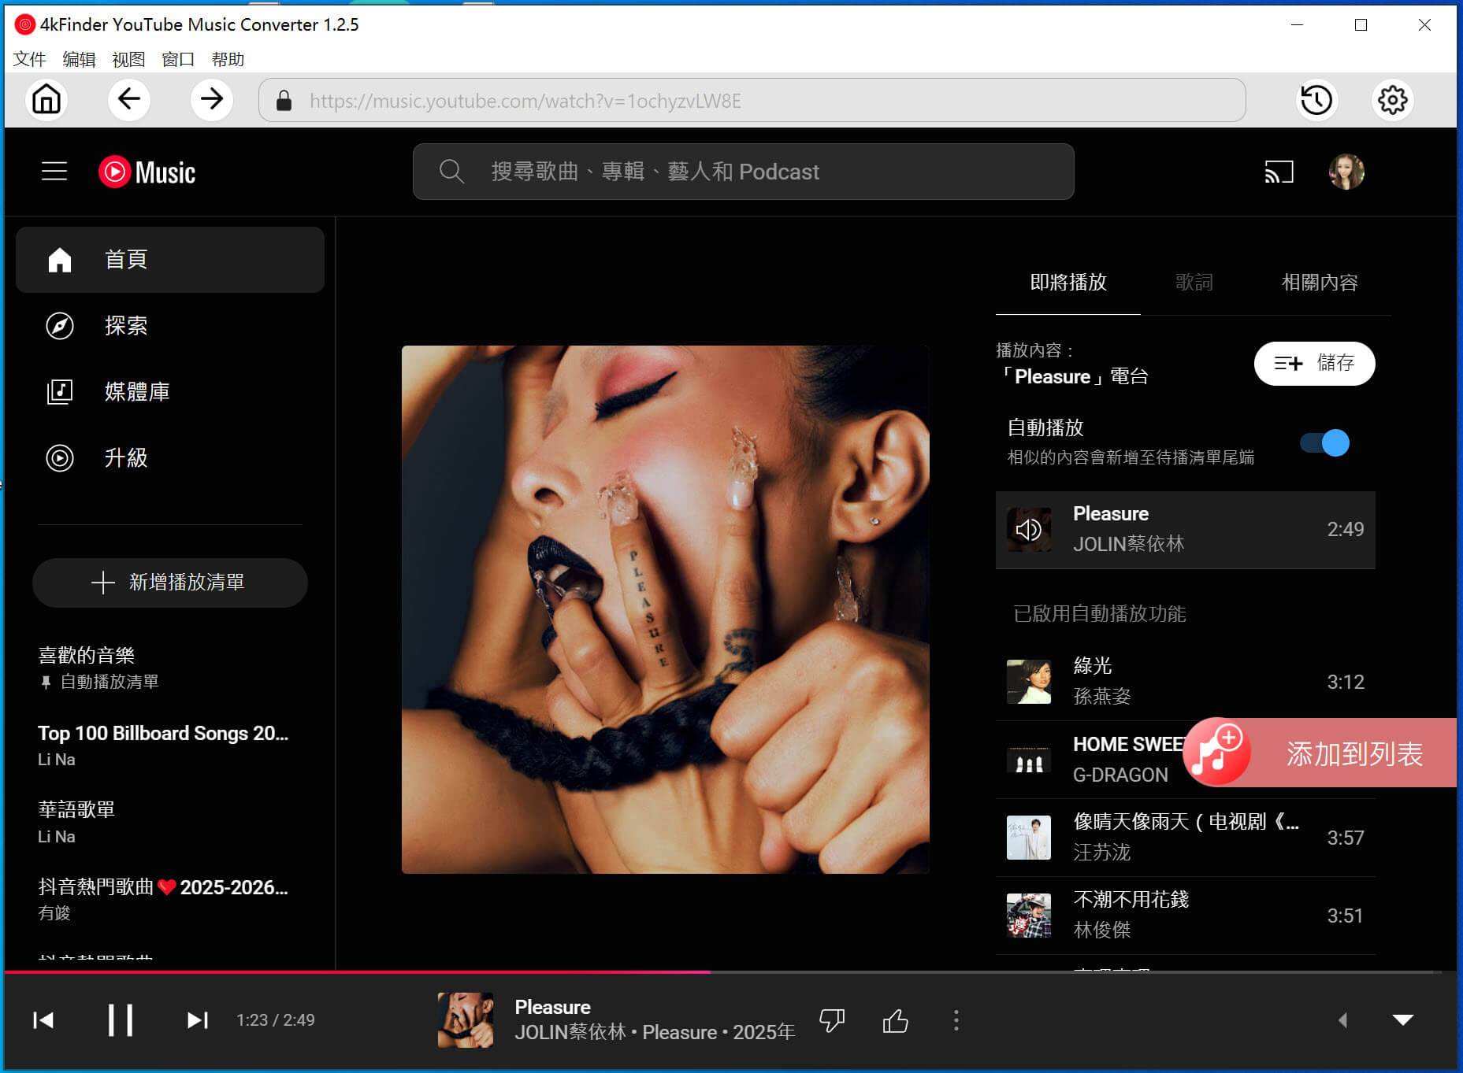Pause the current song

click(x=121, y=1020)
